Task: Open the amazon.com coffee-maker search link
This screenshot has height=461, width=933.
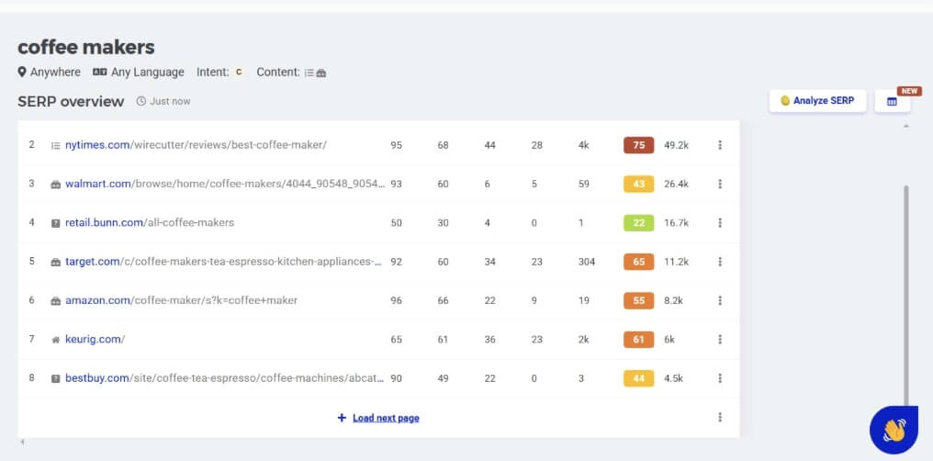Action: coord(182,300)
